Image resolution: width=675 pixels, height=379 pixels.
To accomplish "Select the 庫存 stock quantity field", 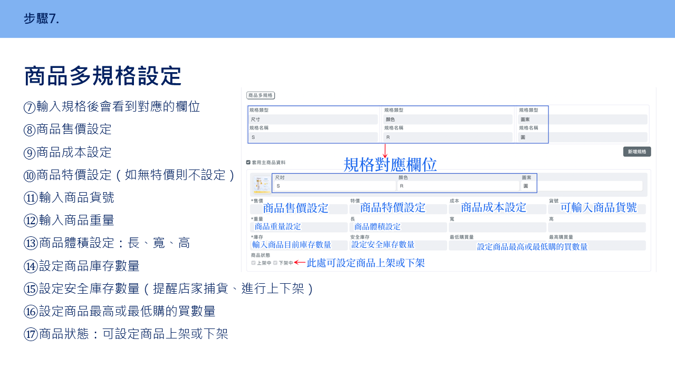I will (x=299, y=245).
